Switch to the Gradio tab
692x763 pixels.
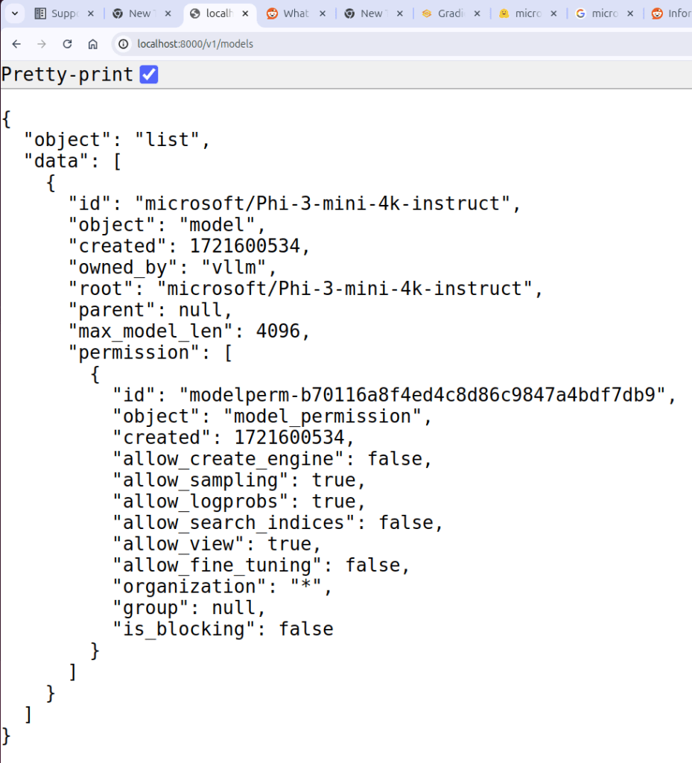tap(445, 13)
